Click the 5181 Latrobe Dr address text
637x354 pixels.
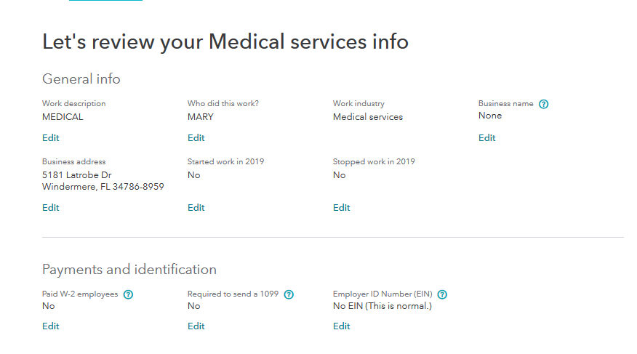pos(77,175)
